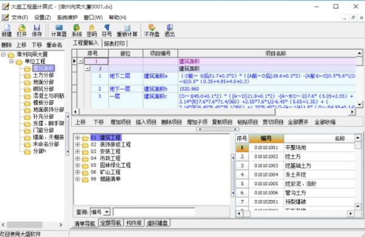
Task: Click 粘贴项目 button
Action: pos(248,122)
